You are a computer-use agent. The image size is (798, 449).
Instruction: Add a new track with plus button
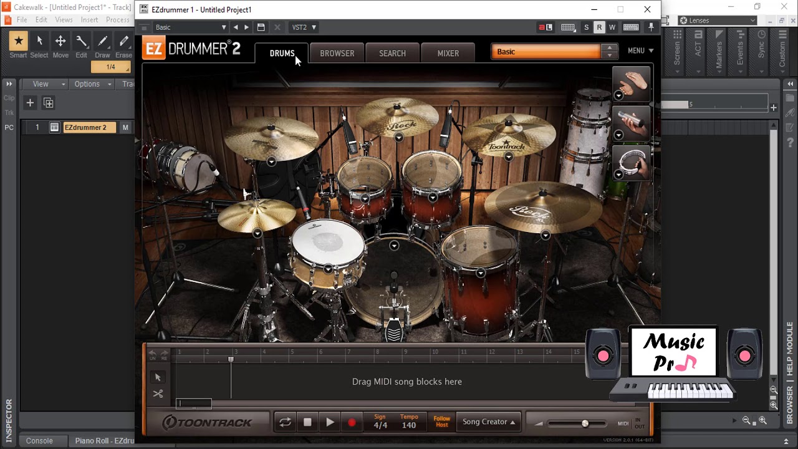click(30, 103)
